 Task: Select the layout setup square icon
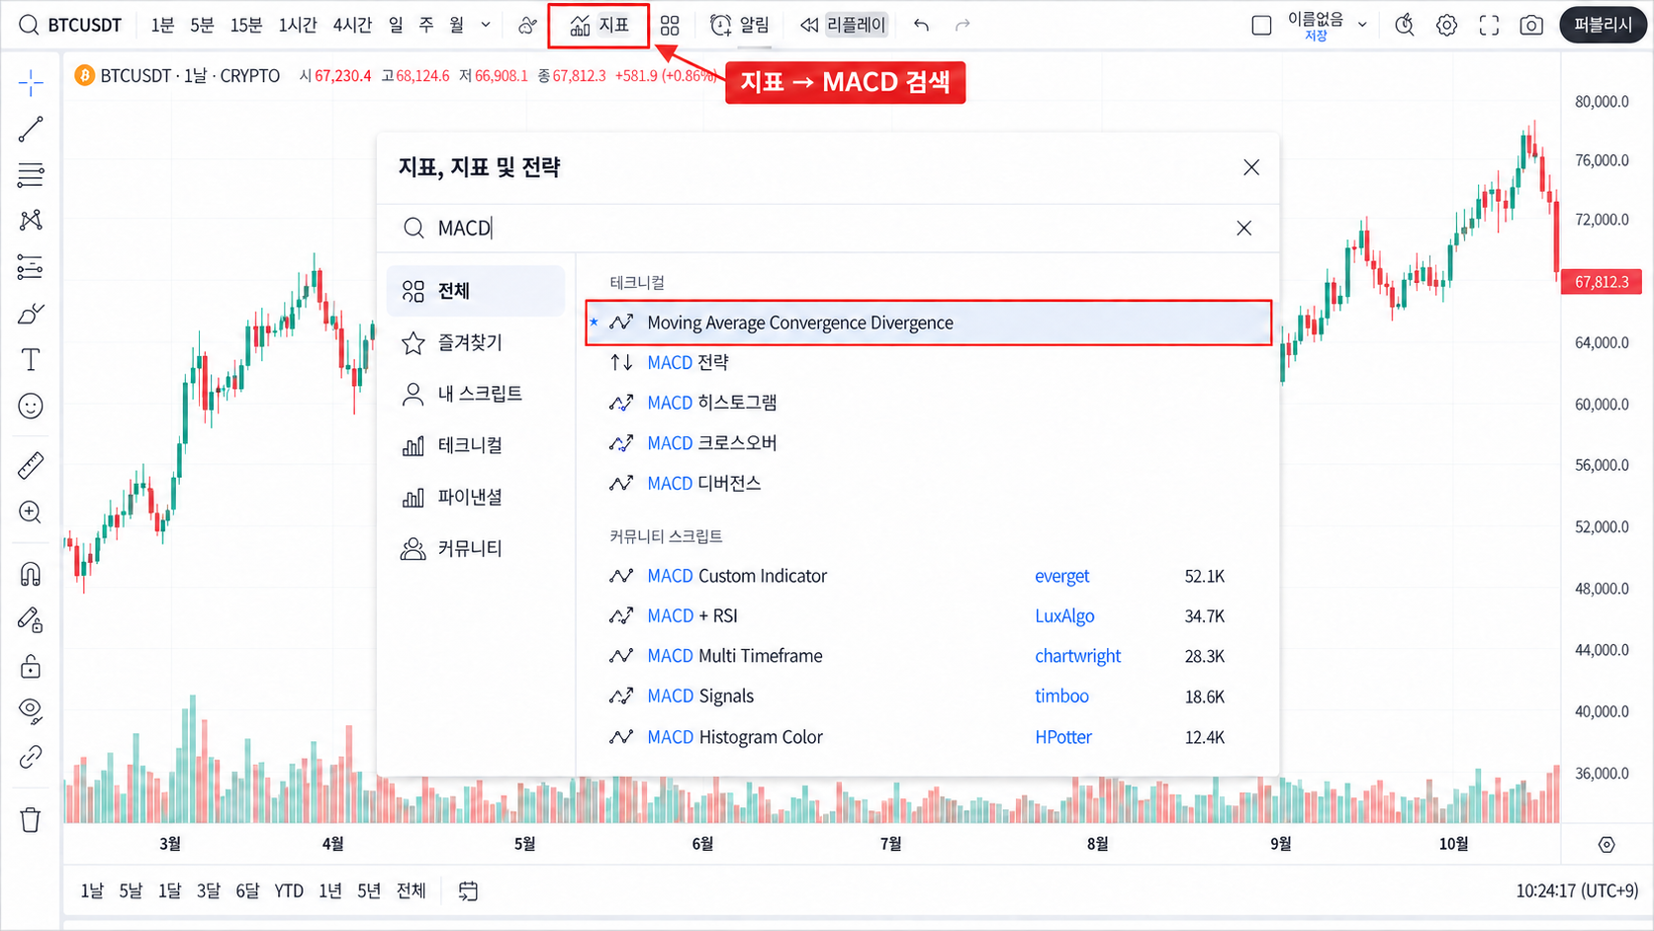[1261, 25]
